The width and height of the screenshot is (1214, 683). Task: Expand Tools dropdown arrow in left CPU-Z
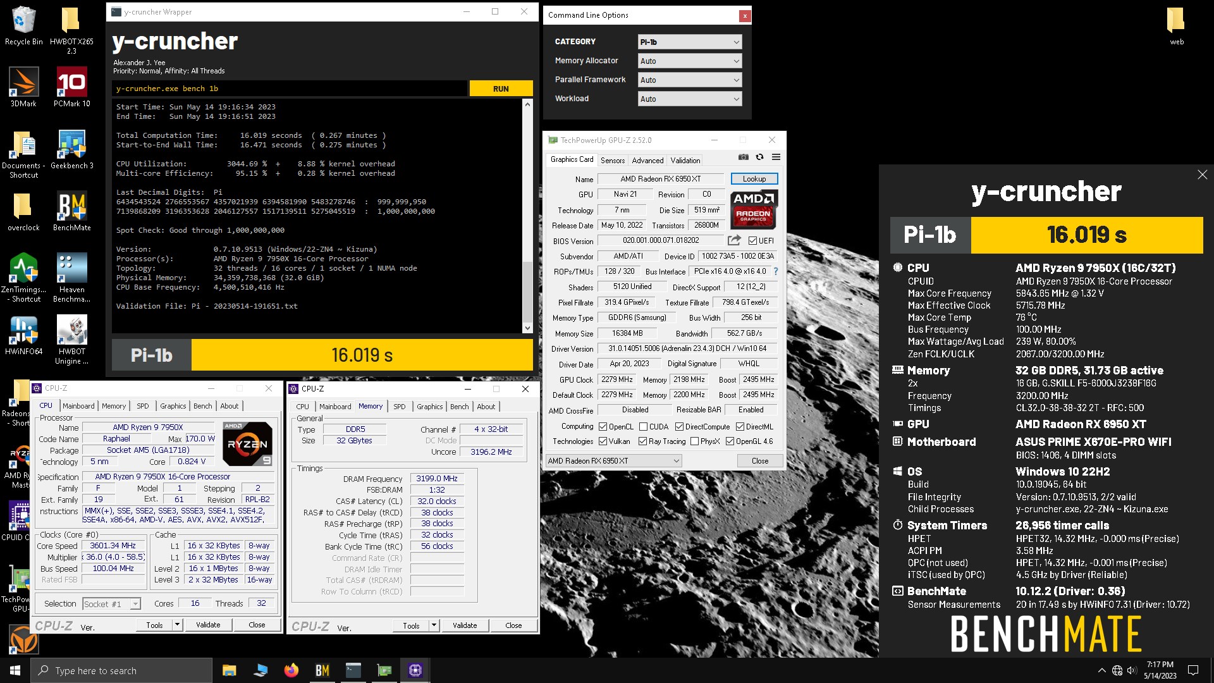pyautogui.click(x=178, y=625)
